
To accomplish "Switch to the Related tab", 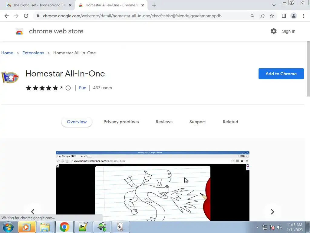I will 230,122.
